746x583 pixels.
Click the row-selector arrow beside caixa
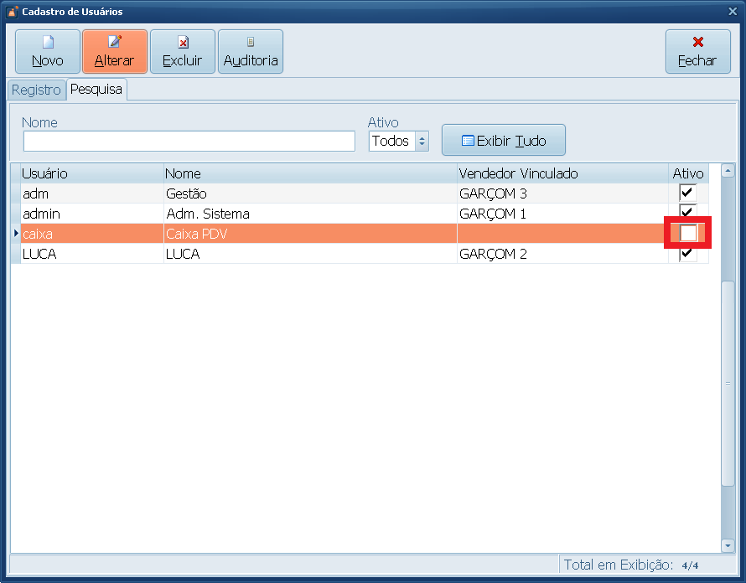coord(14,234)
